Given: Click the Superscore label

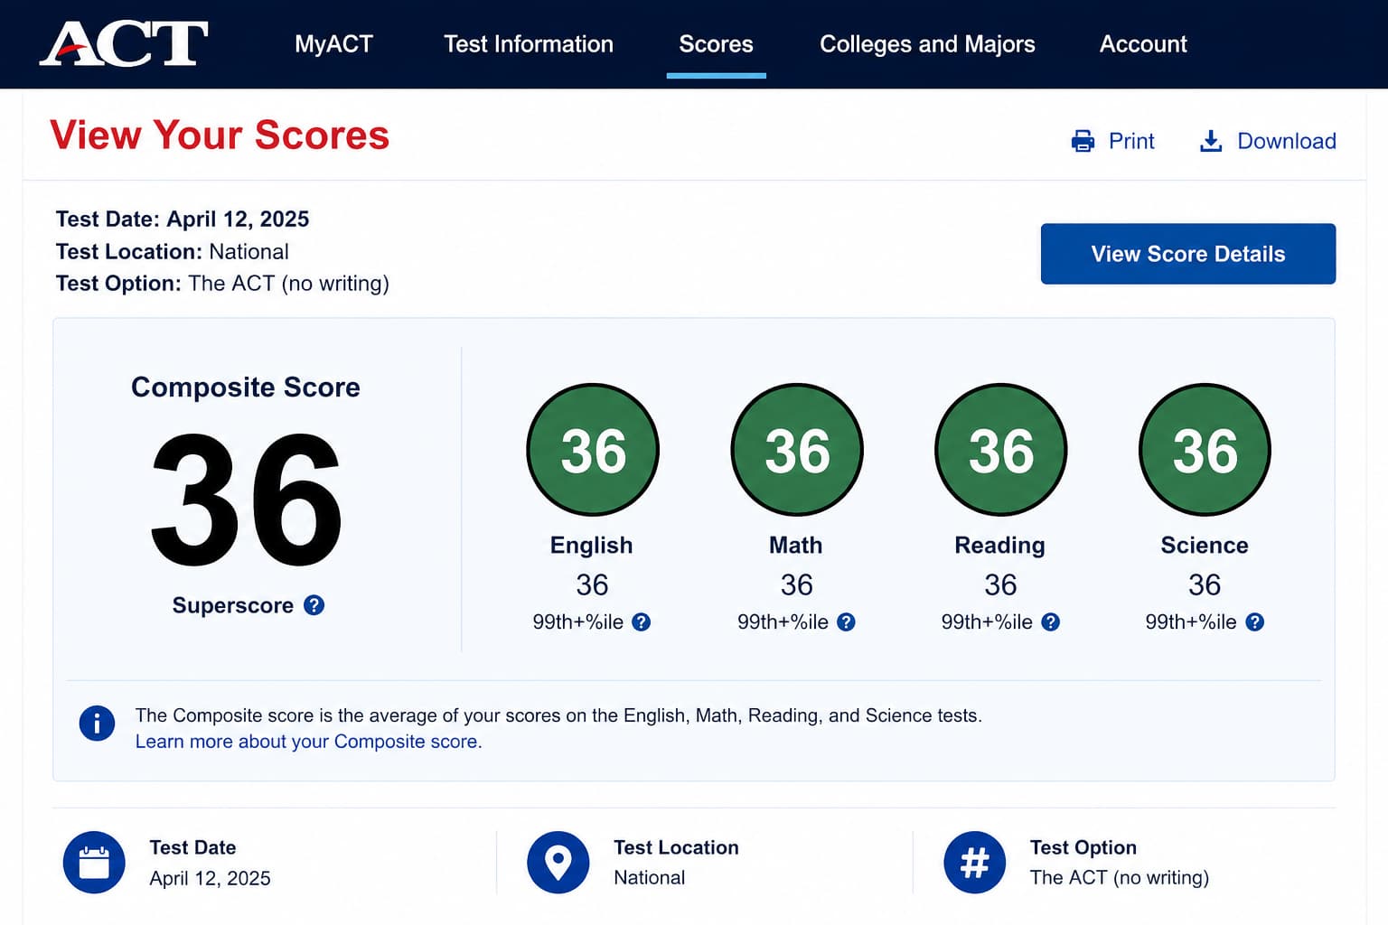Looking at the screenshot, I should [x=233, y=605].
